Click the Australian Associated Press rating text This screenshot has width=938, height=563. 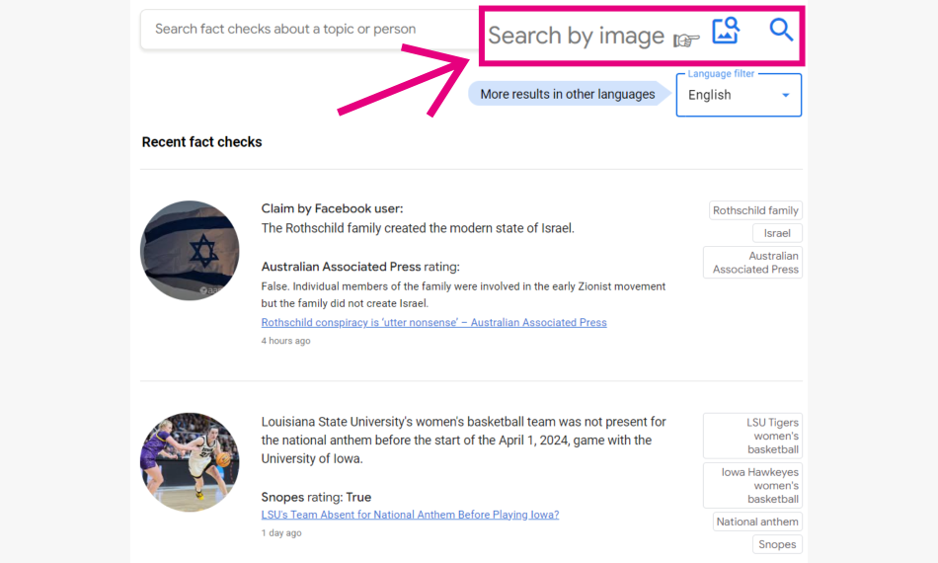[360, 267]
